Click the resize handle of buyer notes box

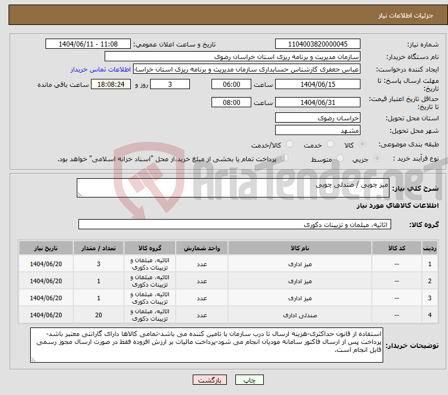[33, 360]
